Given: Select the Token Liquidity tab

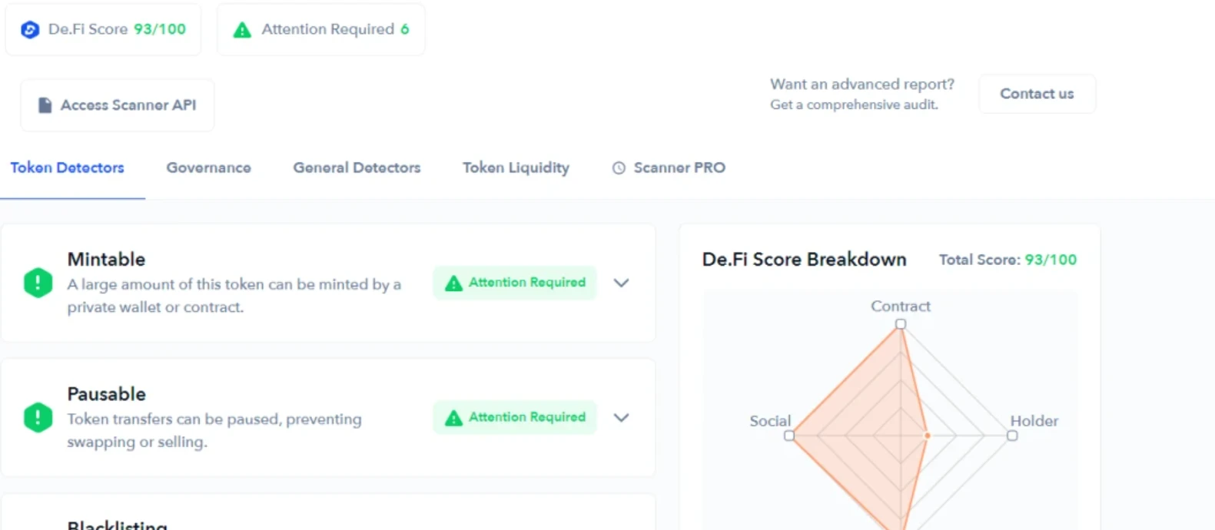Looking at the screenshot, I should pyautogui.click(x=516, y=167).
